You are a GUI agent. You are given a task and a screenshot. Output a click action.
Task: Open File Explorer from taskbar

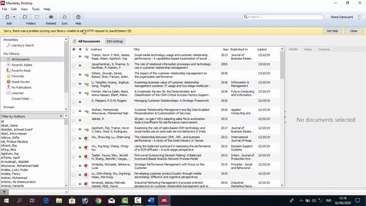[x=59, y=200]
